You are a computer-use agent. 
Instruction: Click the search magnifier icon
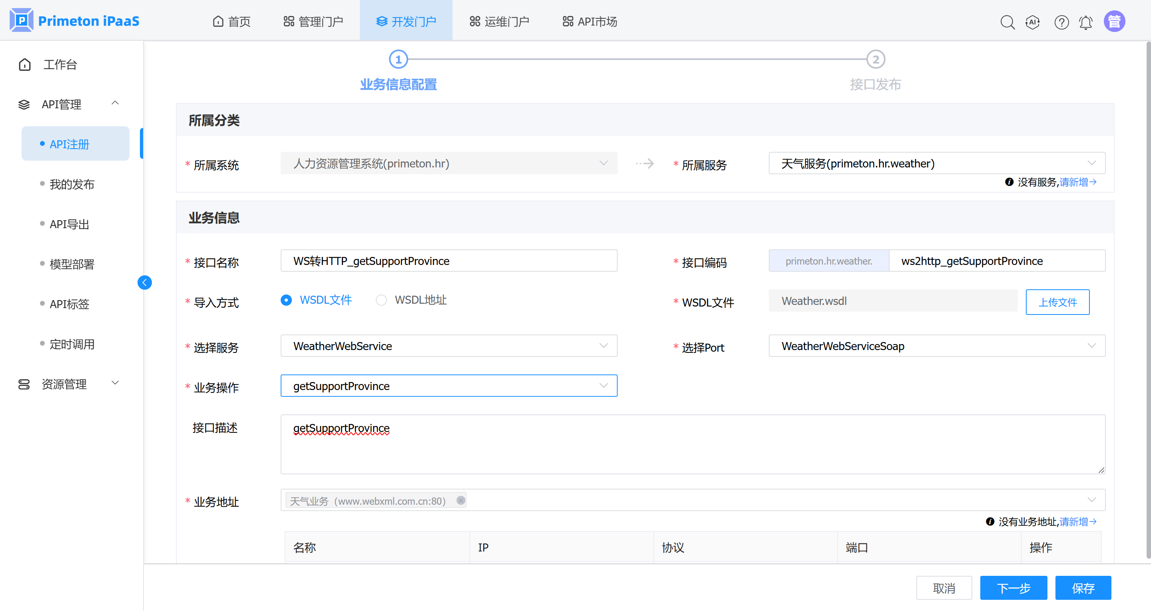point(1007,22)
